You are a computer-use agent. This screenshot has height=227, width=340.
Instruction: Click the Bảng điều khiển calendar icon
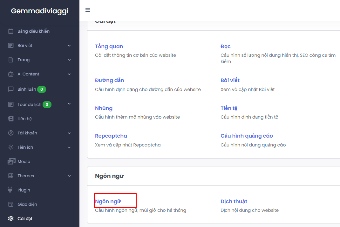point(11,31)
